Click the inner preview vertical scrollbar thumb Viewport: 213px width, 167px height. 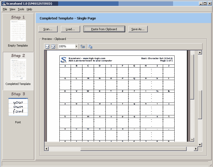[192, 77]
